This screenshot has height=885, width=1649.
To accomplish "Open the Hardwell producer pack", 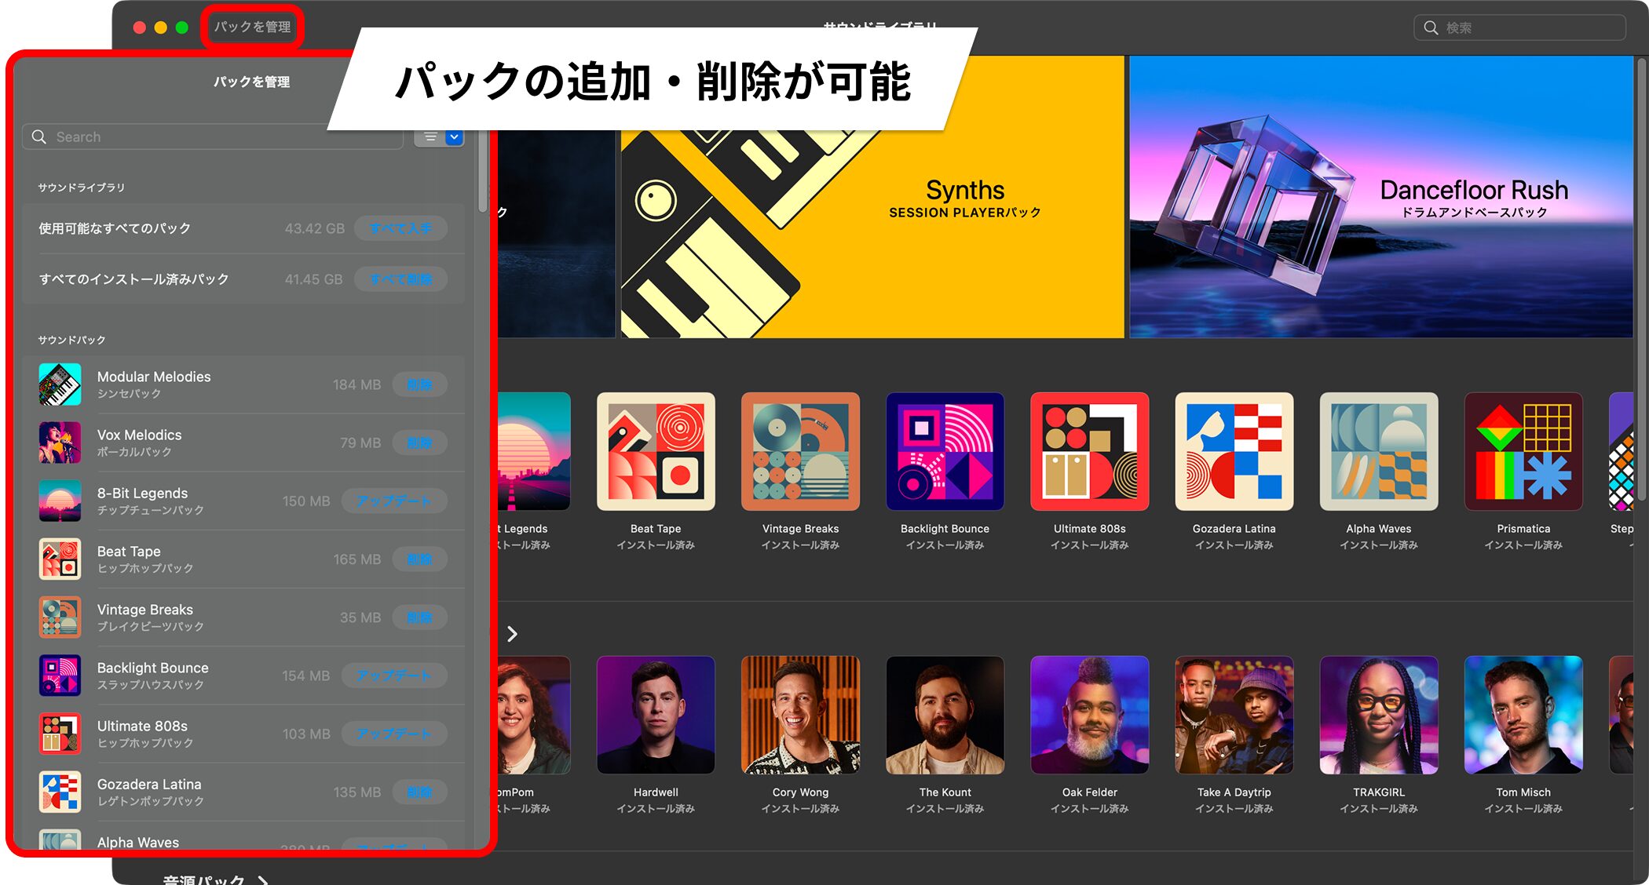I will [x=656, y=715].
